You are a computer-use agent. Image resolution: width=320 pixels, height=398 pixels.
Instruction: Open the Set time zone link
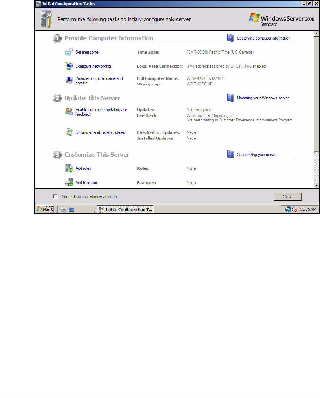(87, 52)
